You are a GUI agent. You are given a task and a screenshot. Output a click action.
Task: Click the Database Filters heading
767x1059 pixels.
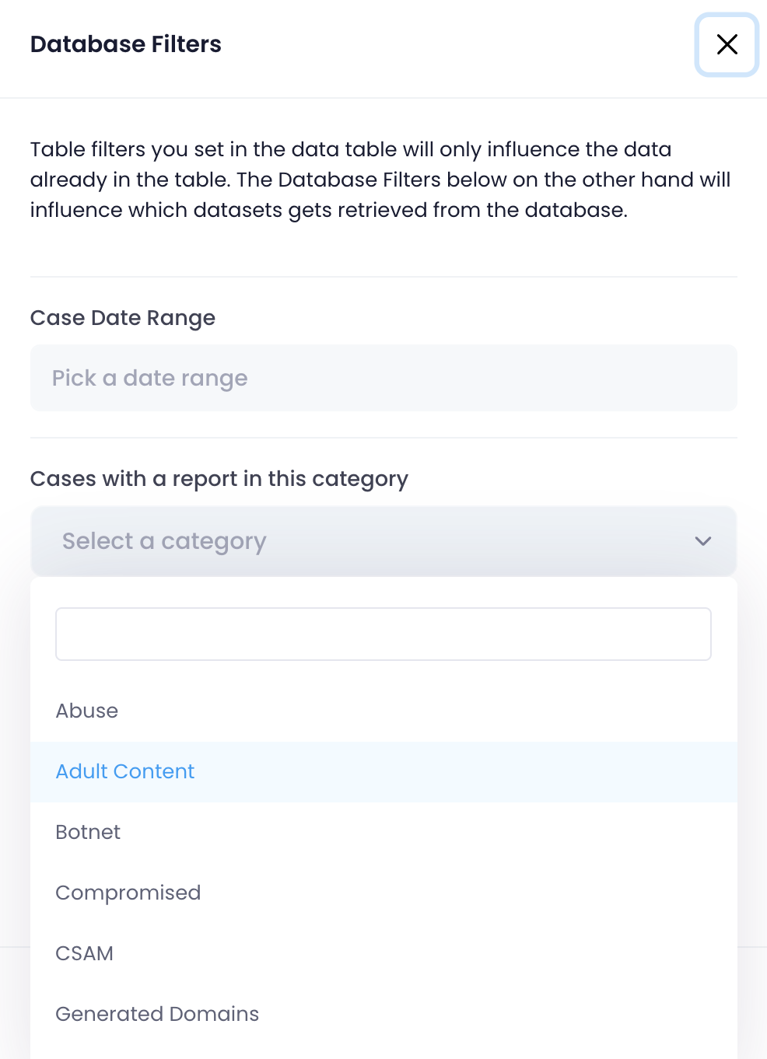tap(126, 44)
